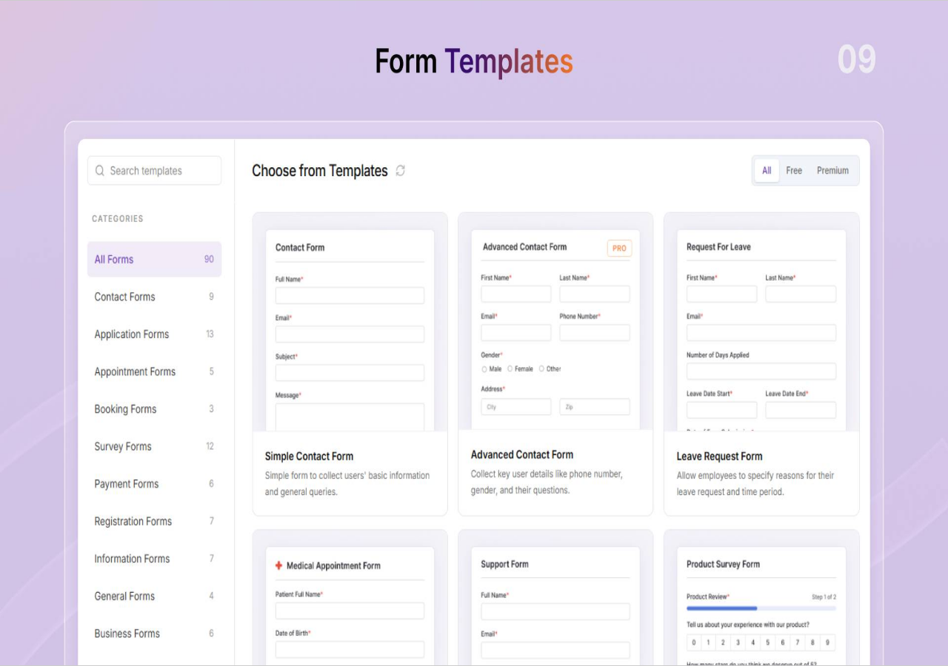
Task: Click the All Forms count of 90
Action: (x=209, y=259)
